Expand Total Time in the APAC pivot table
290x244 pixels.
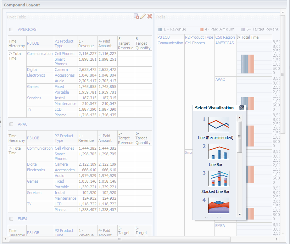tap(11, 148)
